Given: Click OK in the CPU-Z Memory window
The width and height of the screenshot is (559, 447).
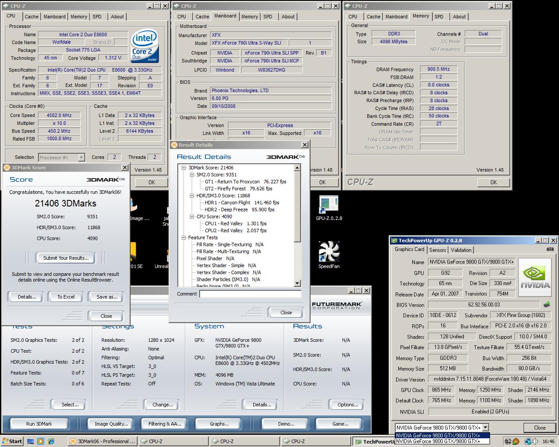Looking at the screenshot, I should click(x=493, y=182).
